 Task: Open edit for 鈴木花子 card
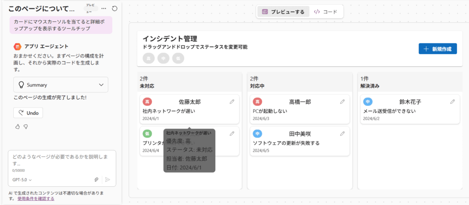[453, 102]
